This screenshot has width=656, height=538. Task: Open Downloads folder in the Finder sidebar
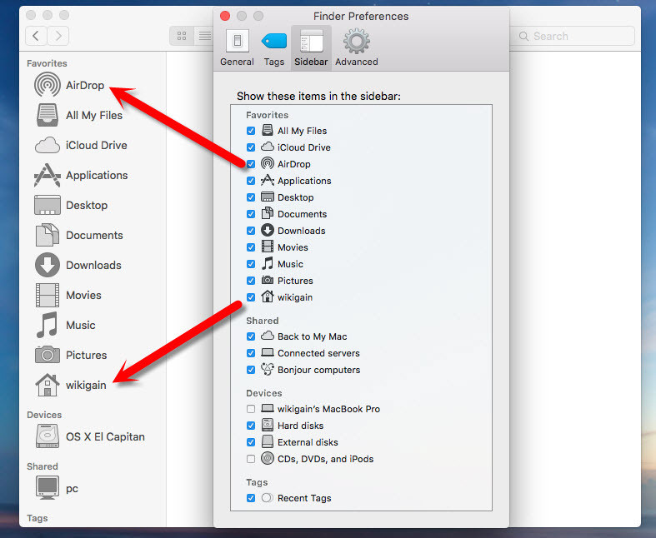pyautogui.click(x=78, y=265)
